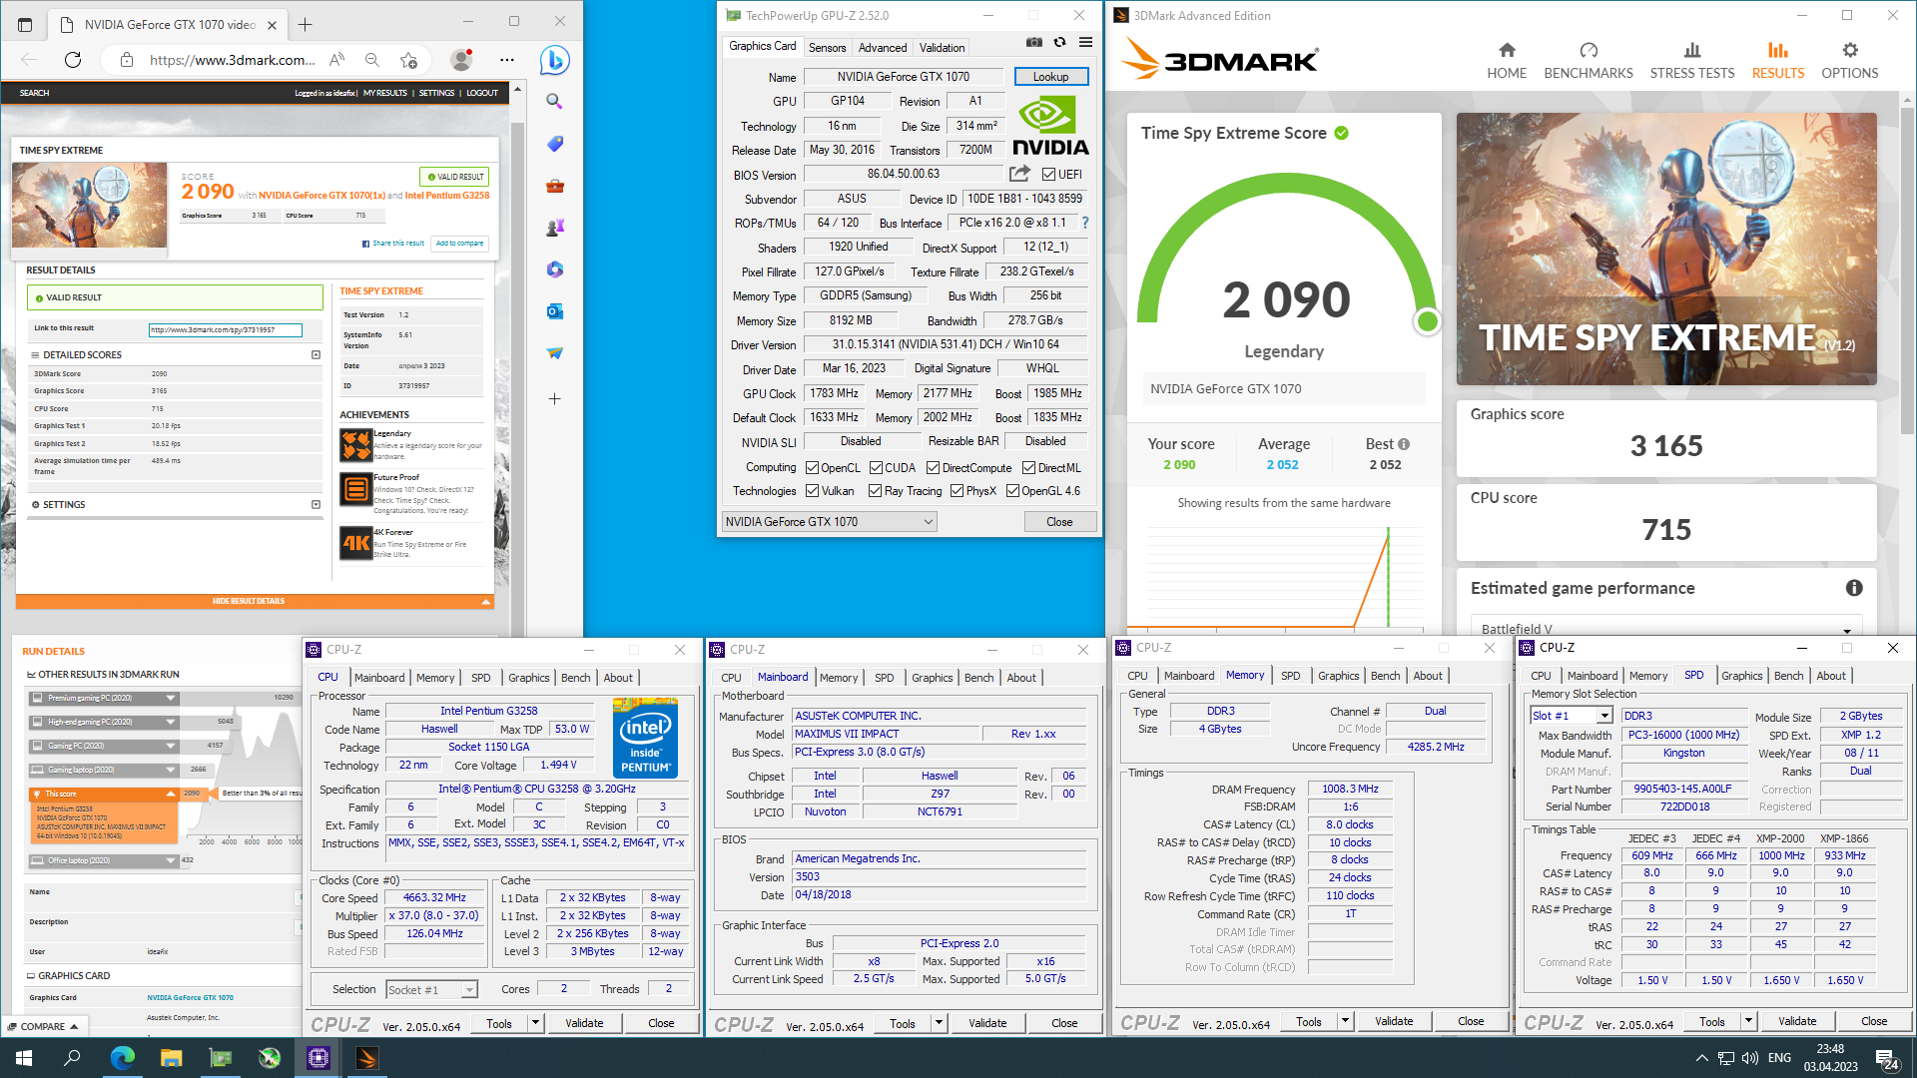Expand the Premium gaming PC (2020) row
The image size is (1917, 1078).
(171, 699)
